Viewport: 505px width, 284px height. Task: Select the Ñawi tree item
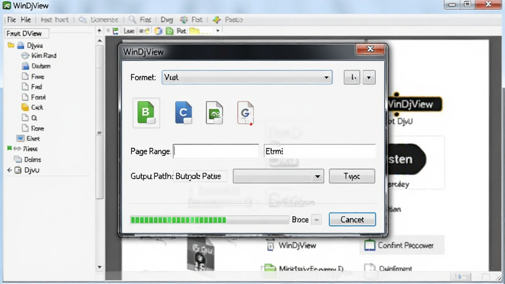(30, 149)
